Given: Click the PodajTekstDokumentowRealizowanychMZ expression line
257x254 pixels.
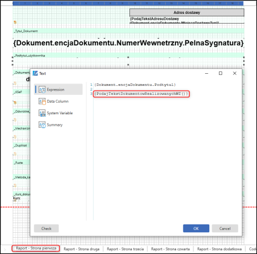Looking at the screenshot, I should tap(141, 94).
